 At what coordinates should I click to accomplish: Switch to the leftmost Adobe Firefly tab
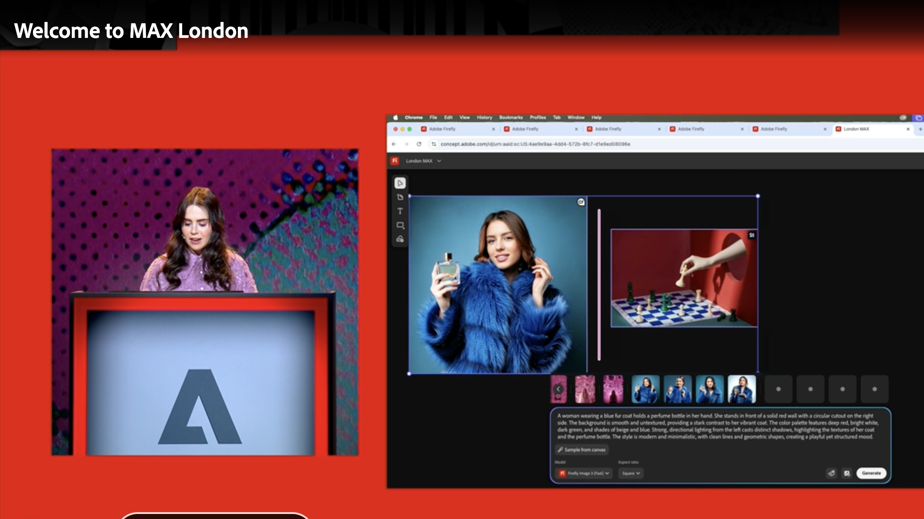457,129
